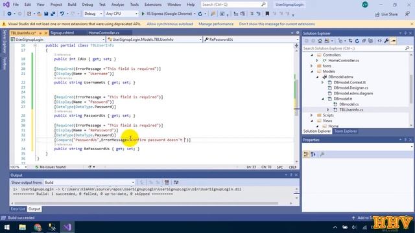This screenshot has width=415, height=233.
Task: Click the Save All toolbar icon
Action: [53, 14]
